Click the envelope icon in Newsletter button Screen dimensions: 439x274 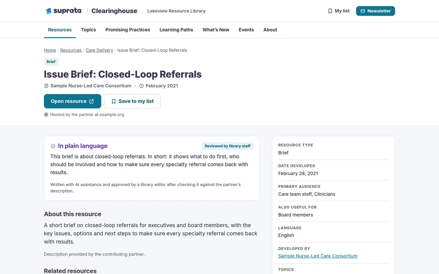click(x=363, y=11)
